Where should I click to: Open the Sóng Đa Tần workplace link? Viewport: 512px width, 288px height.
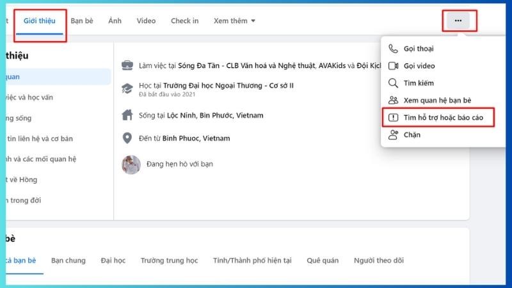247,66
